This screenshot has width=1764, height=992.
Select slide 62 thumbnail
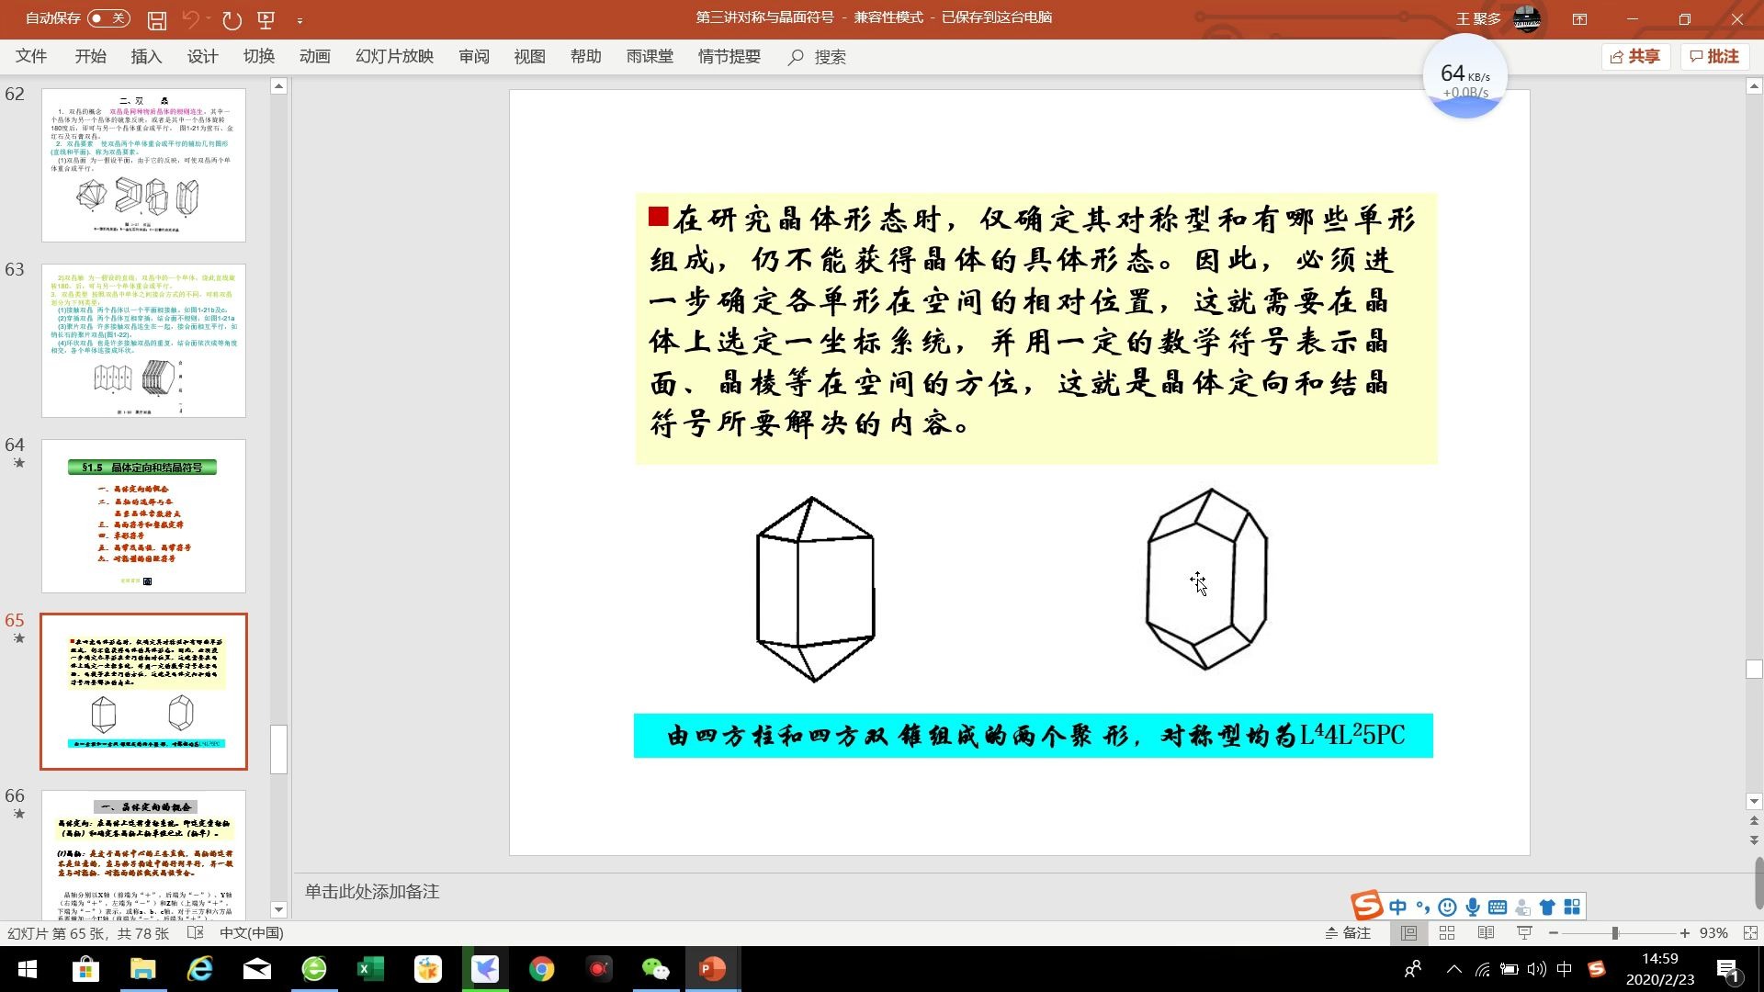[x=143, y=165]
